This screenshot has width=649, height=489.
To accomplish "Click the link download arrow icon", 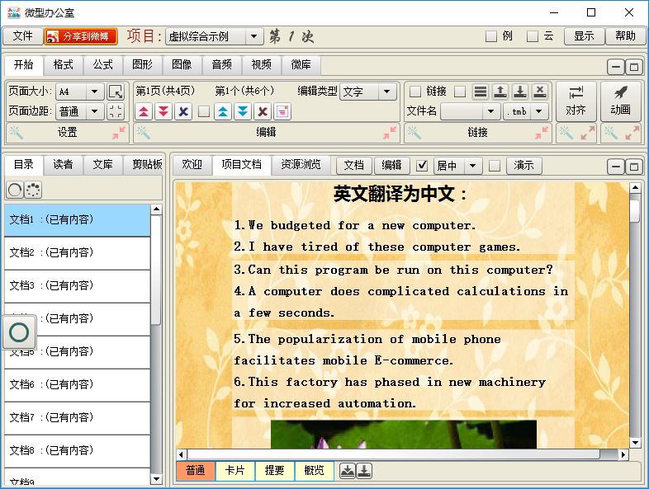I will click(520, 92).
